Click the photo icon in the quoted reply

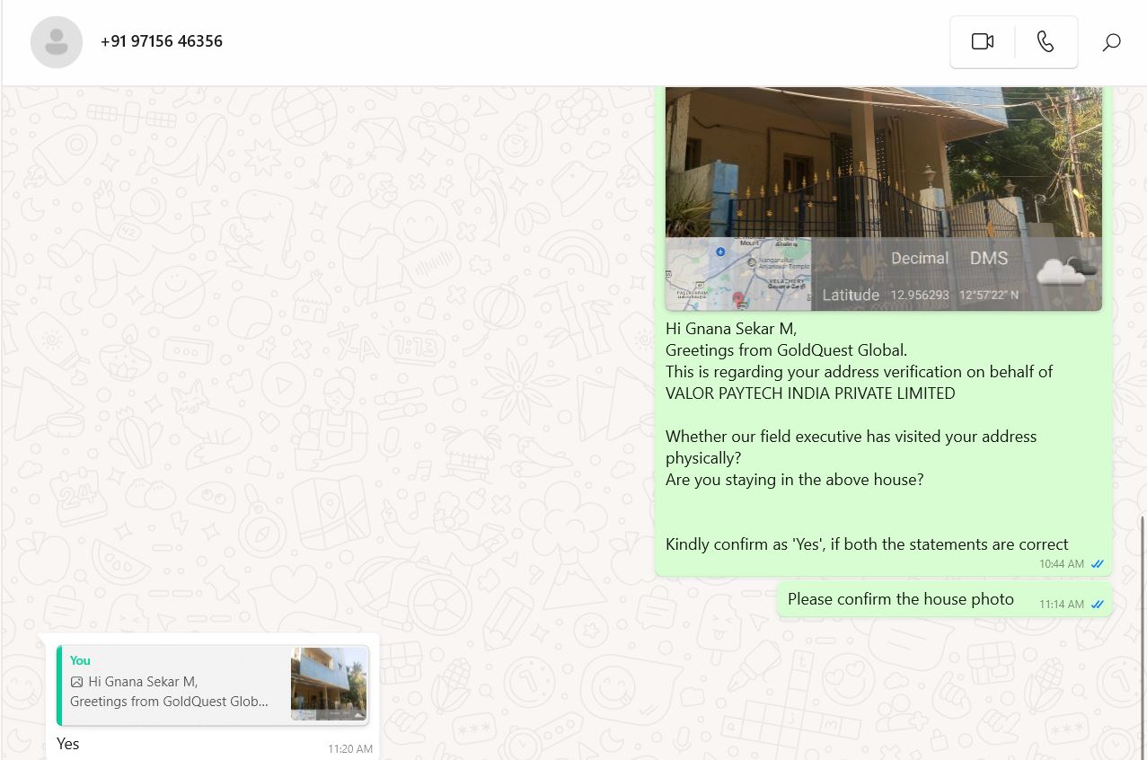[76, 682]
